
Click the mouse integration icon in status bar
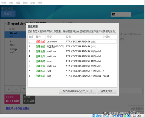(x=121, y=116)
